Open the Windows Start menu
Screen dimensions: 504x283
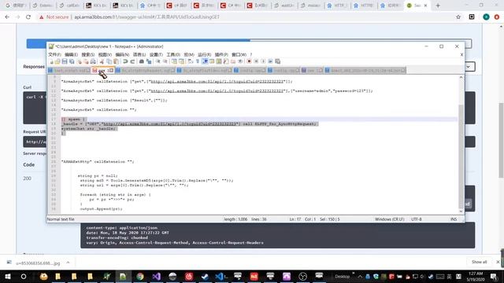(x=7, y=276)
